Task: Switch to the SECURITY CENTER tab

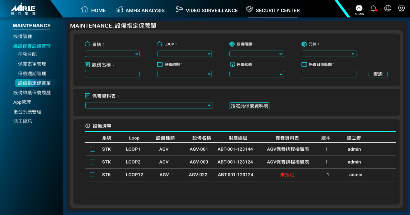Action: 273,10
